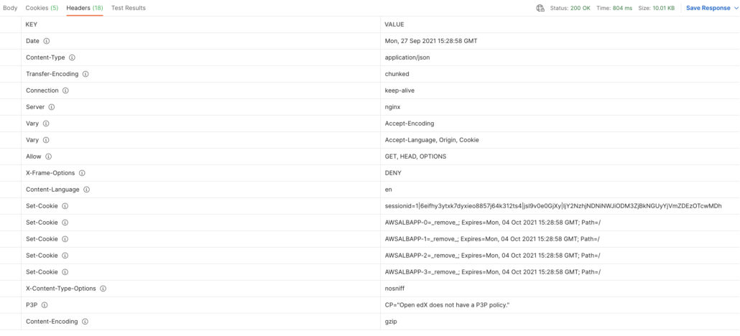This screenshot has width=740, height=336.
Task: Click the info icon next to Allow
Action: 48,157
